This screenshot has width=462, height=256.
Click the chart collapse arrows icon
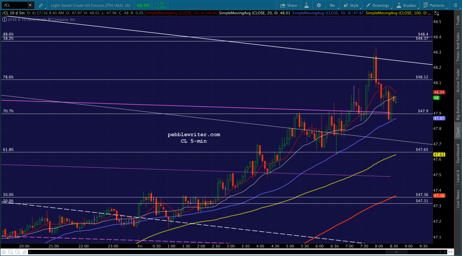[437, 14]
